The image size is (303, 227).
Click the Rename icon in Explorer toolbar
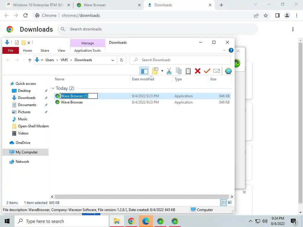pos(216,71)
